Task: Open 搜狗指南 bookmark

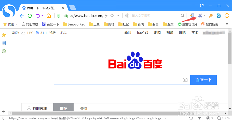Action: 210,24
